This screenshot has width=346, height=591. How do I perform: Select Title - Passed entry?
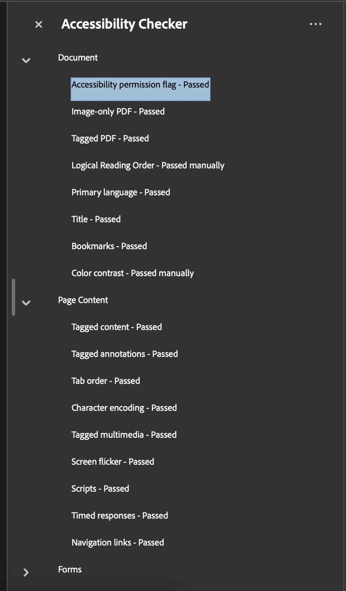pyautogui.click(x=96, y=219)
